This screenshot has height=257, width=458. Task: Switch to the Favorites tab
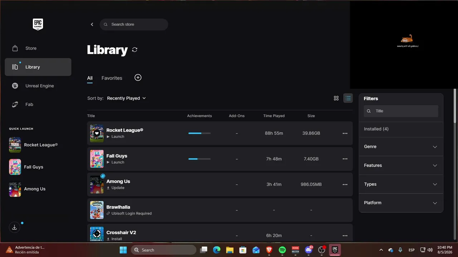point(112,78)
